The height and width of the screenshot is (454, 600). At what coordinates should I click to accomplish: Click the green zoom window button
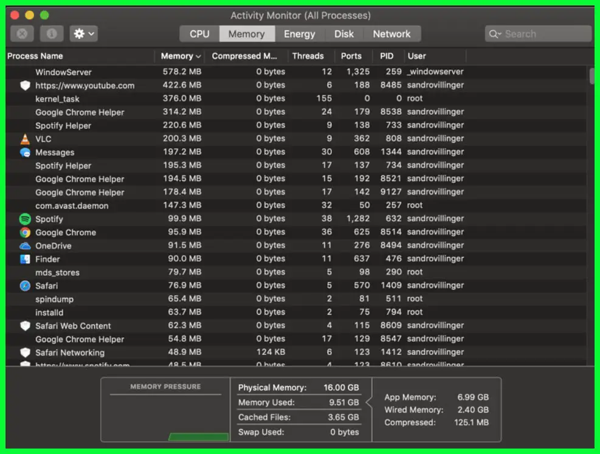click(x=44, y=15)
